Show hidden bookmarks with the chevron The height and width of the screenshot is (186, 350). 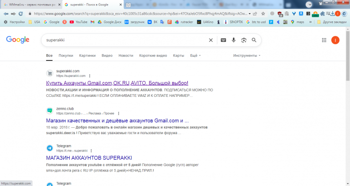click(310, 22)
